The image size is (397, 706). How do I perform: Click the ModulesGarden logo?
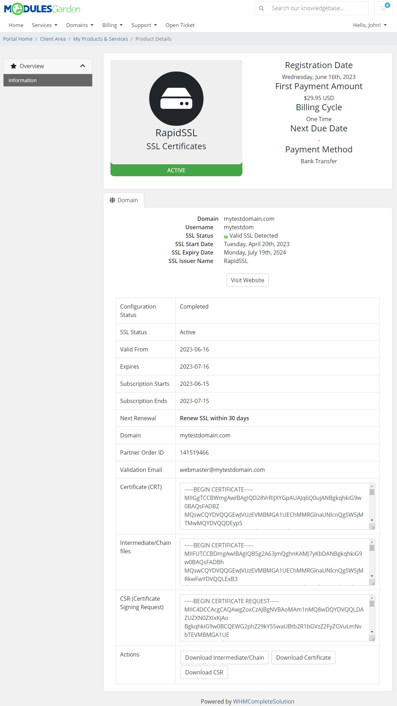(x=42, y=9)
